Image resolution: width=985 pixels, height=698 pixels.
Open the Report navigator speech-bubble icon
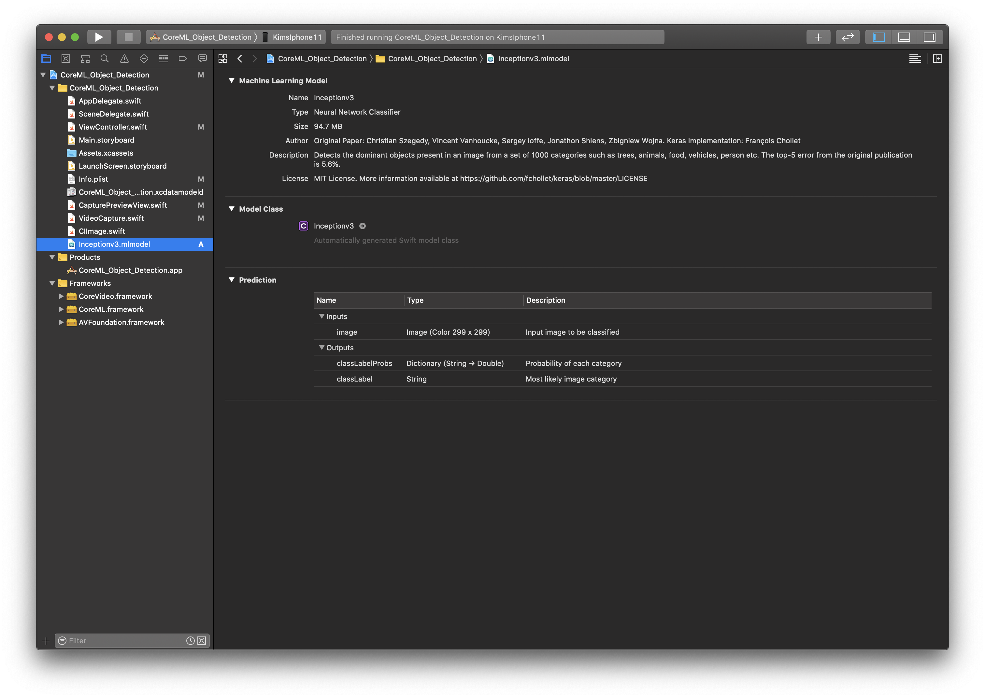(x=202, y=59)
